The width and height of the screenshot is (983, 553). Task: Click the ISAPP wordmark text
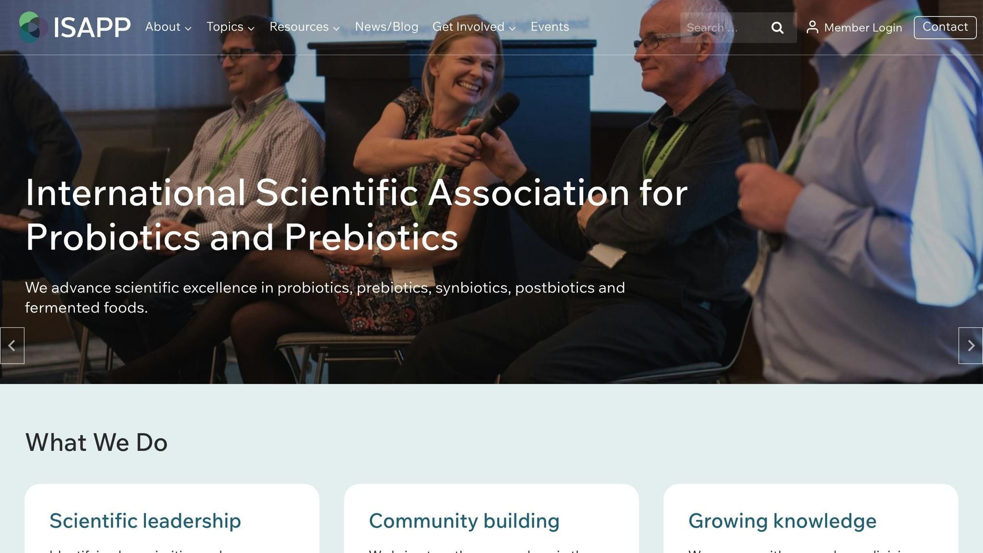pyautogui.click(x=92, y=27)
